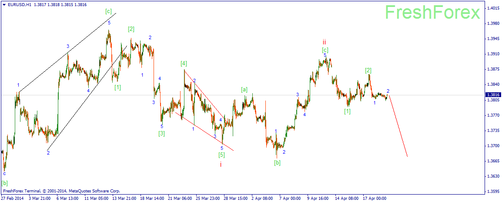Click the 3 Mar 21:00 time label

point(39,199)
